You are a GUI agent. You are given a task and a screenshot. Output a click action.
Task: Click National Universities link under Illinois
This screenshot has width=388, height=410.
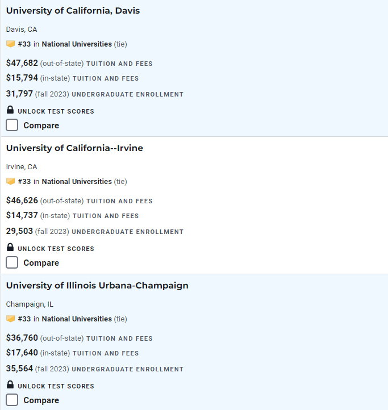click(77, 319)
